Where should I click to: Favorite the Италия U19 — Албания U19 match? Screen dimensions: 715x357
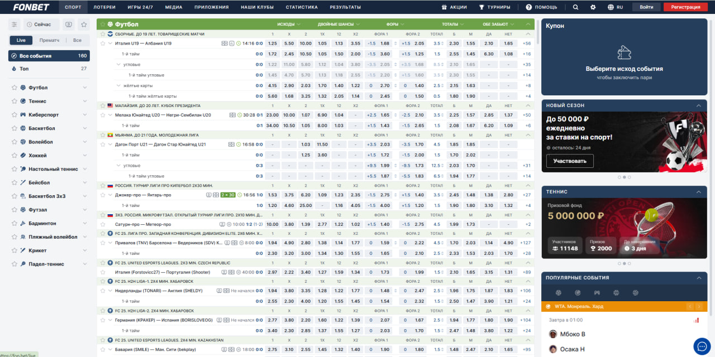pyautogui.click(x=102, y=44)
